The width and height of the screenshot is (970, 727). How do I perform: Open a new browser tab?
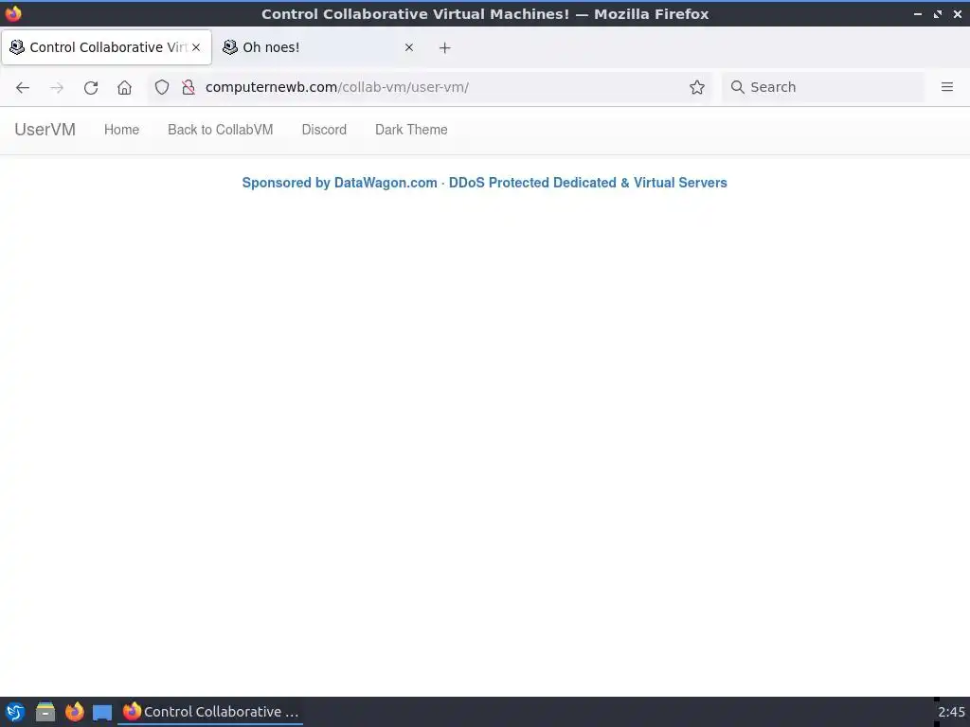point(445,47)
